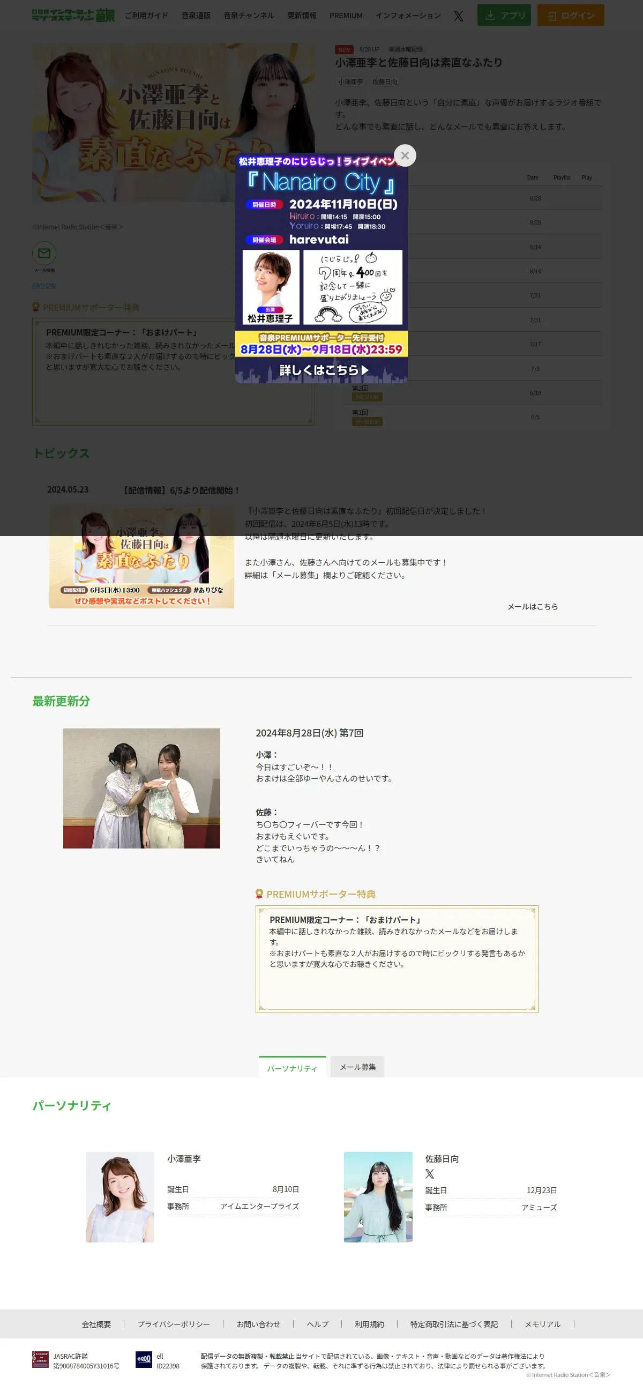
Task: Close the Nanairo City popup banner
Action: point(405,155)
